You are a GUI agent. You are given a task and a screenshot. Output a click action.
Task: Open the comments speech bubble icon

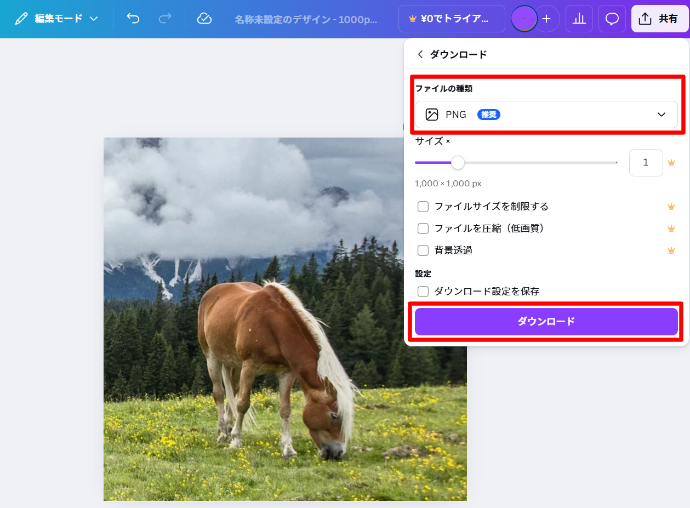tap(612, 19)
